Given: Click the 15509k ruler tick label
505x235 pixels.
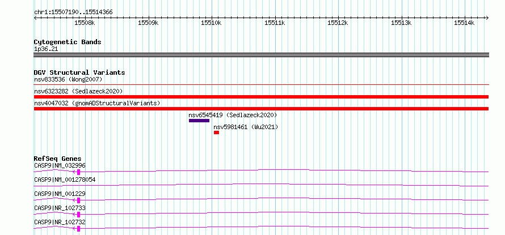Looking at the screenshot, I should coord(148,23).
